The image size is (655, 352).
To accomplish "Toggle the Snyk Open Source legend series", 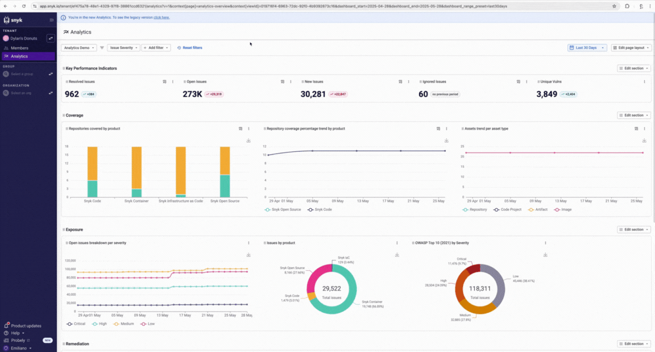I will (283, 210).
